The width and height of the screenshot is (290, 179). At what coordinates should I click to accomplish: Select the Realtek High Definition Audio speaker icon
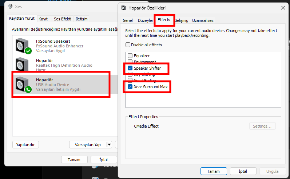coord(22,64)
